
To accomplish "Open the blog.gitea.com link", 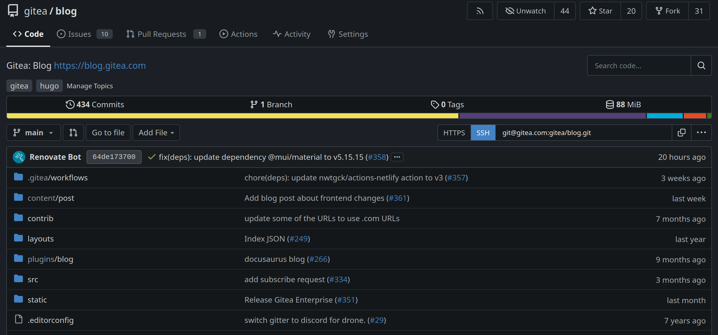I will [x=100, y=65].
